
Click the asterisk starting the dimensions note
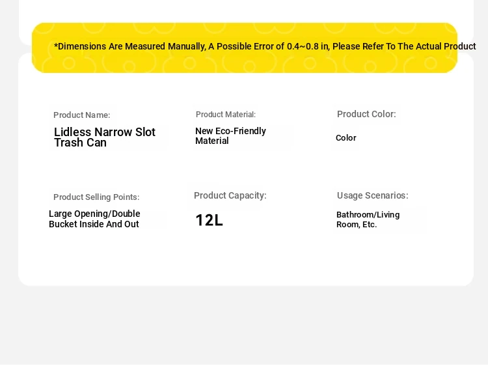click(x=56, y=46)
